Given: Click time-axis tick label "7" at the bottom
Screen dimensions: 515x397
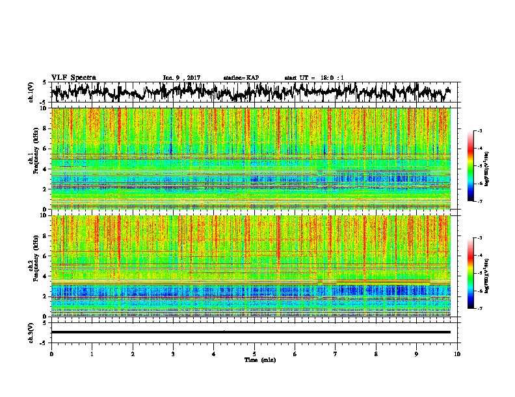Looking at the screenshot, I should tap(336, 354).
